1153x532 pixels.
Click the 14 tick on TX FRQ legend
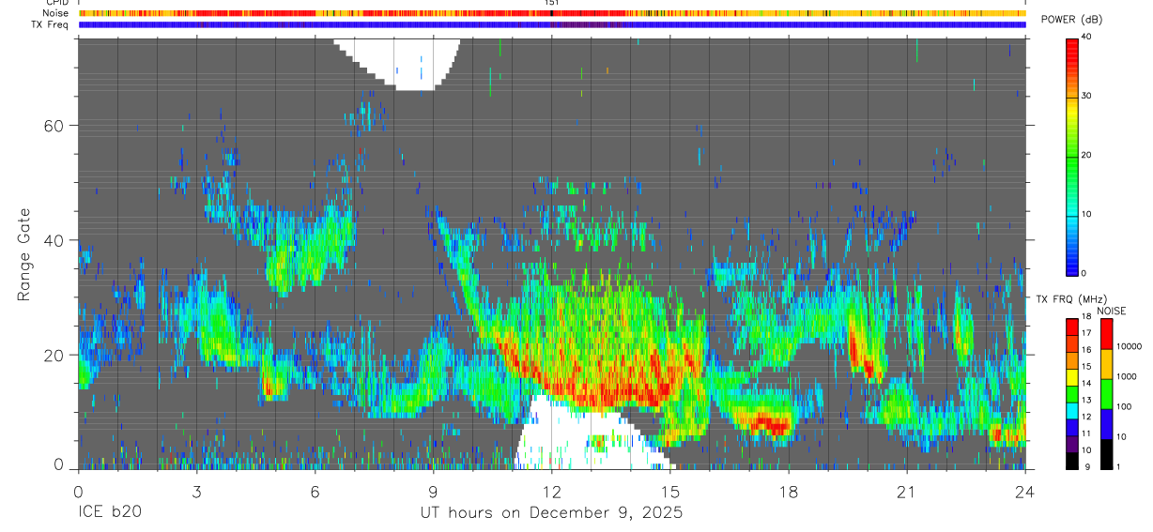pyautogui.click(x=1087, y=383)
